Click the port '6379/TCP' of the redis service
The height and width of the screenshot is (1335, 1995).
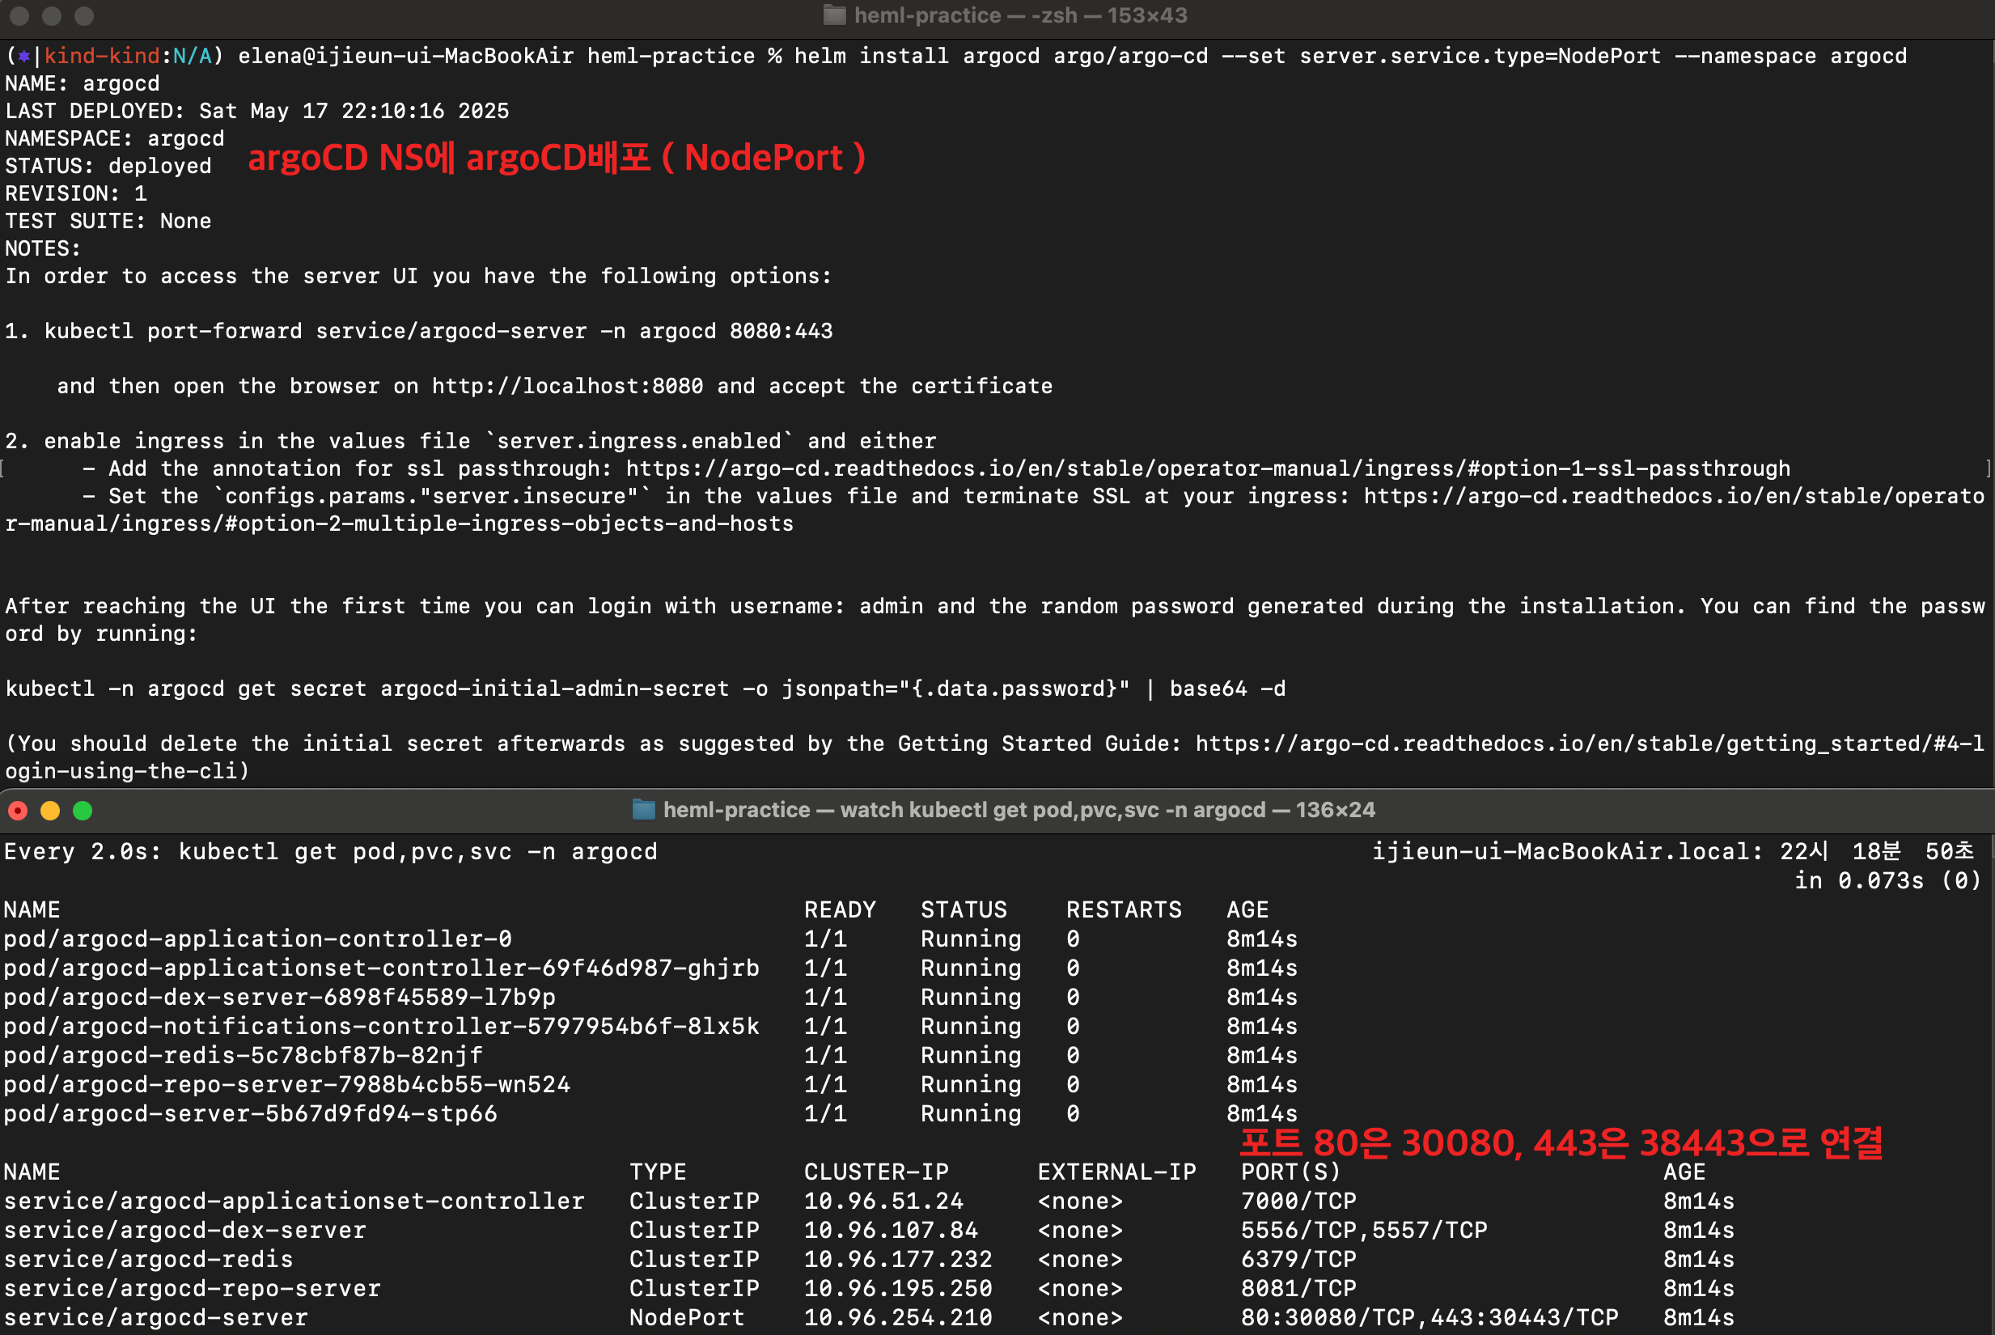(x=1298, y=1258)
